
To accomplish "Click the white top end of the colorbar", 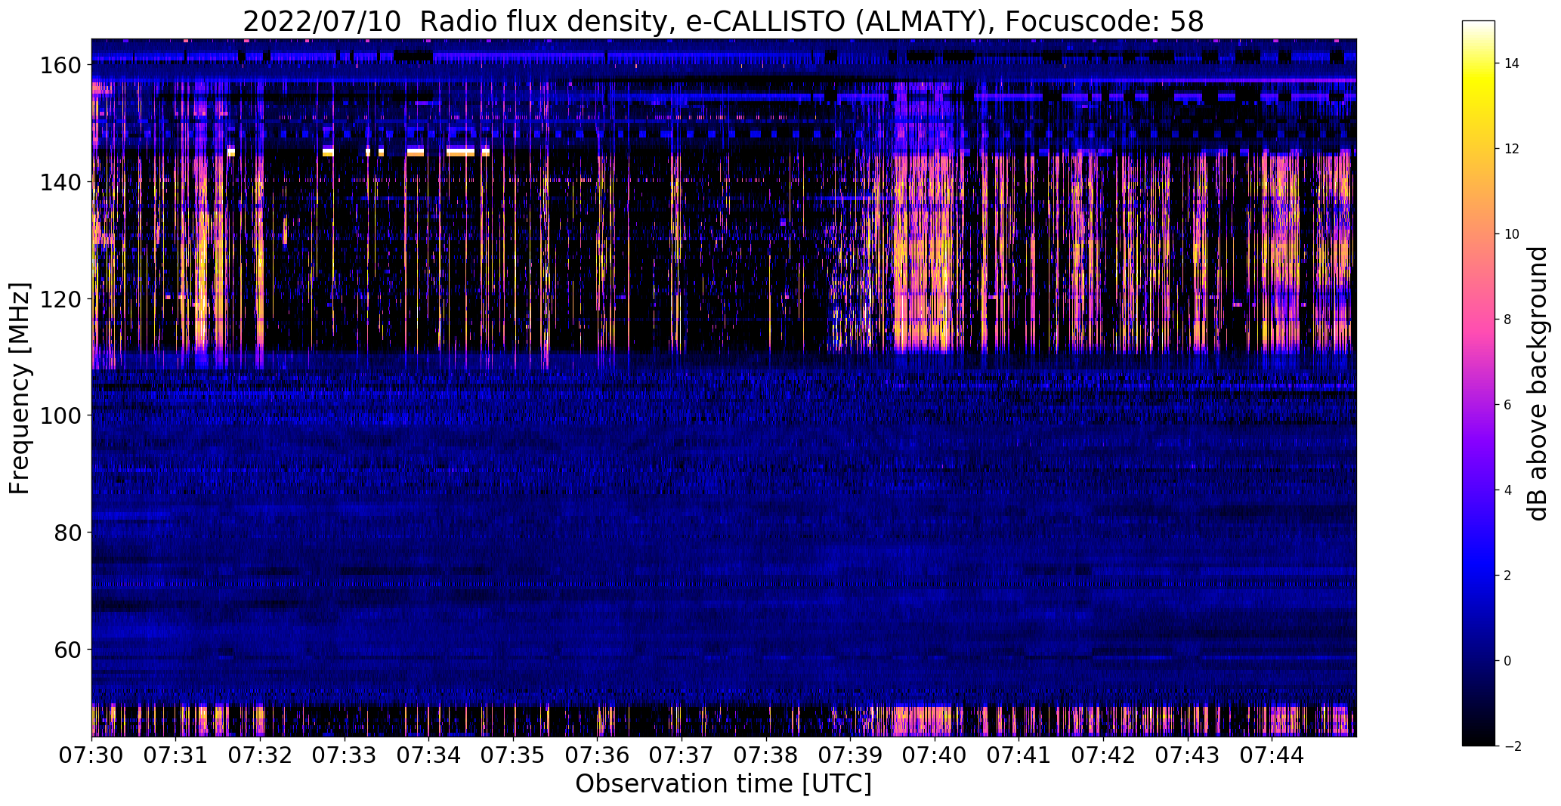I will pos(1479,26).
